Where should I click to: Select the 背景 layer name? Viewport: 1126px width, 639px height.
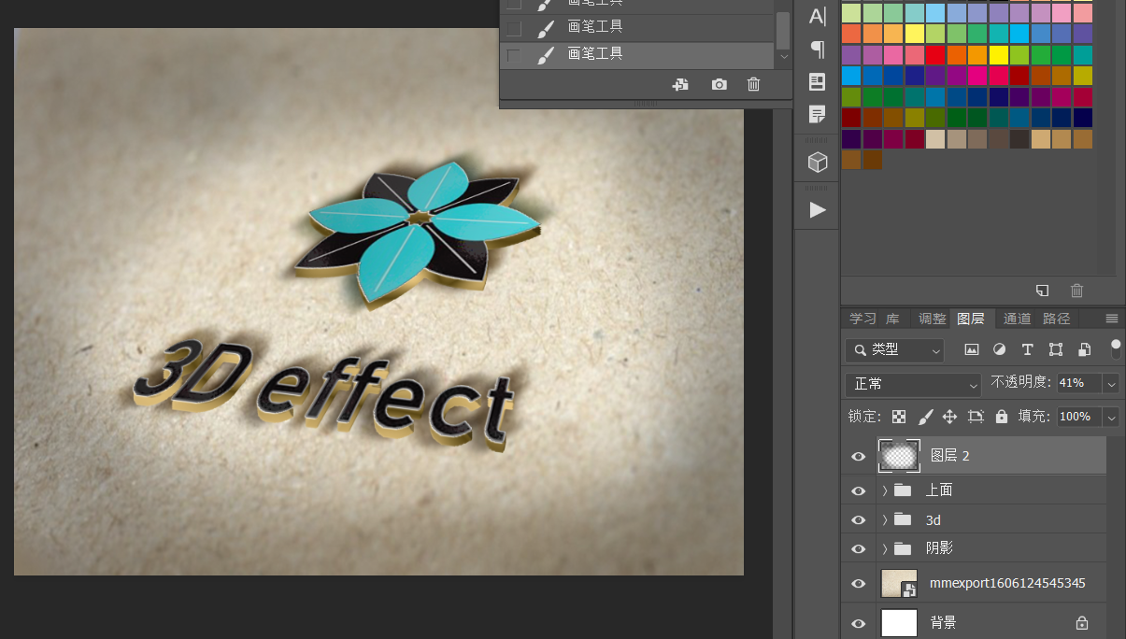click(x=943, y=623)
